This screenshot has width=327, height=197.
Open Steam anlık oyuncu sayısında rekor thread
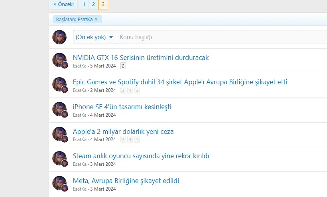point(141,156)
